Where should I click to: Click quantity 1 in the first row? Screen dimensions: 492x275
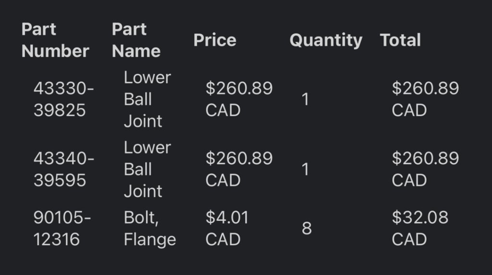click(x=305, y=99)
